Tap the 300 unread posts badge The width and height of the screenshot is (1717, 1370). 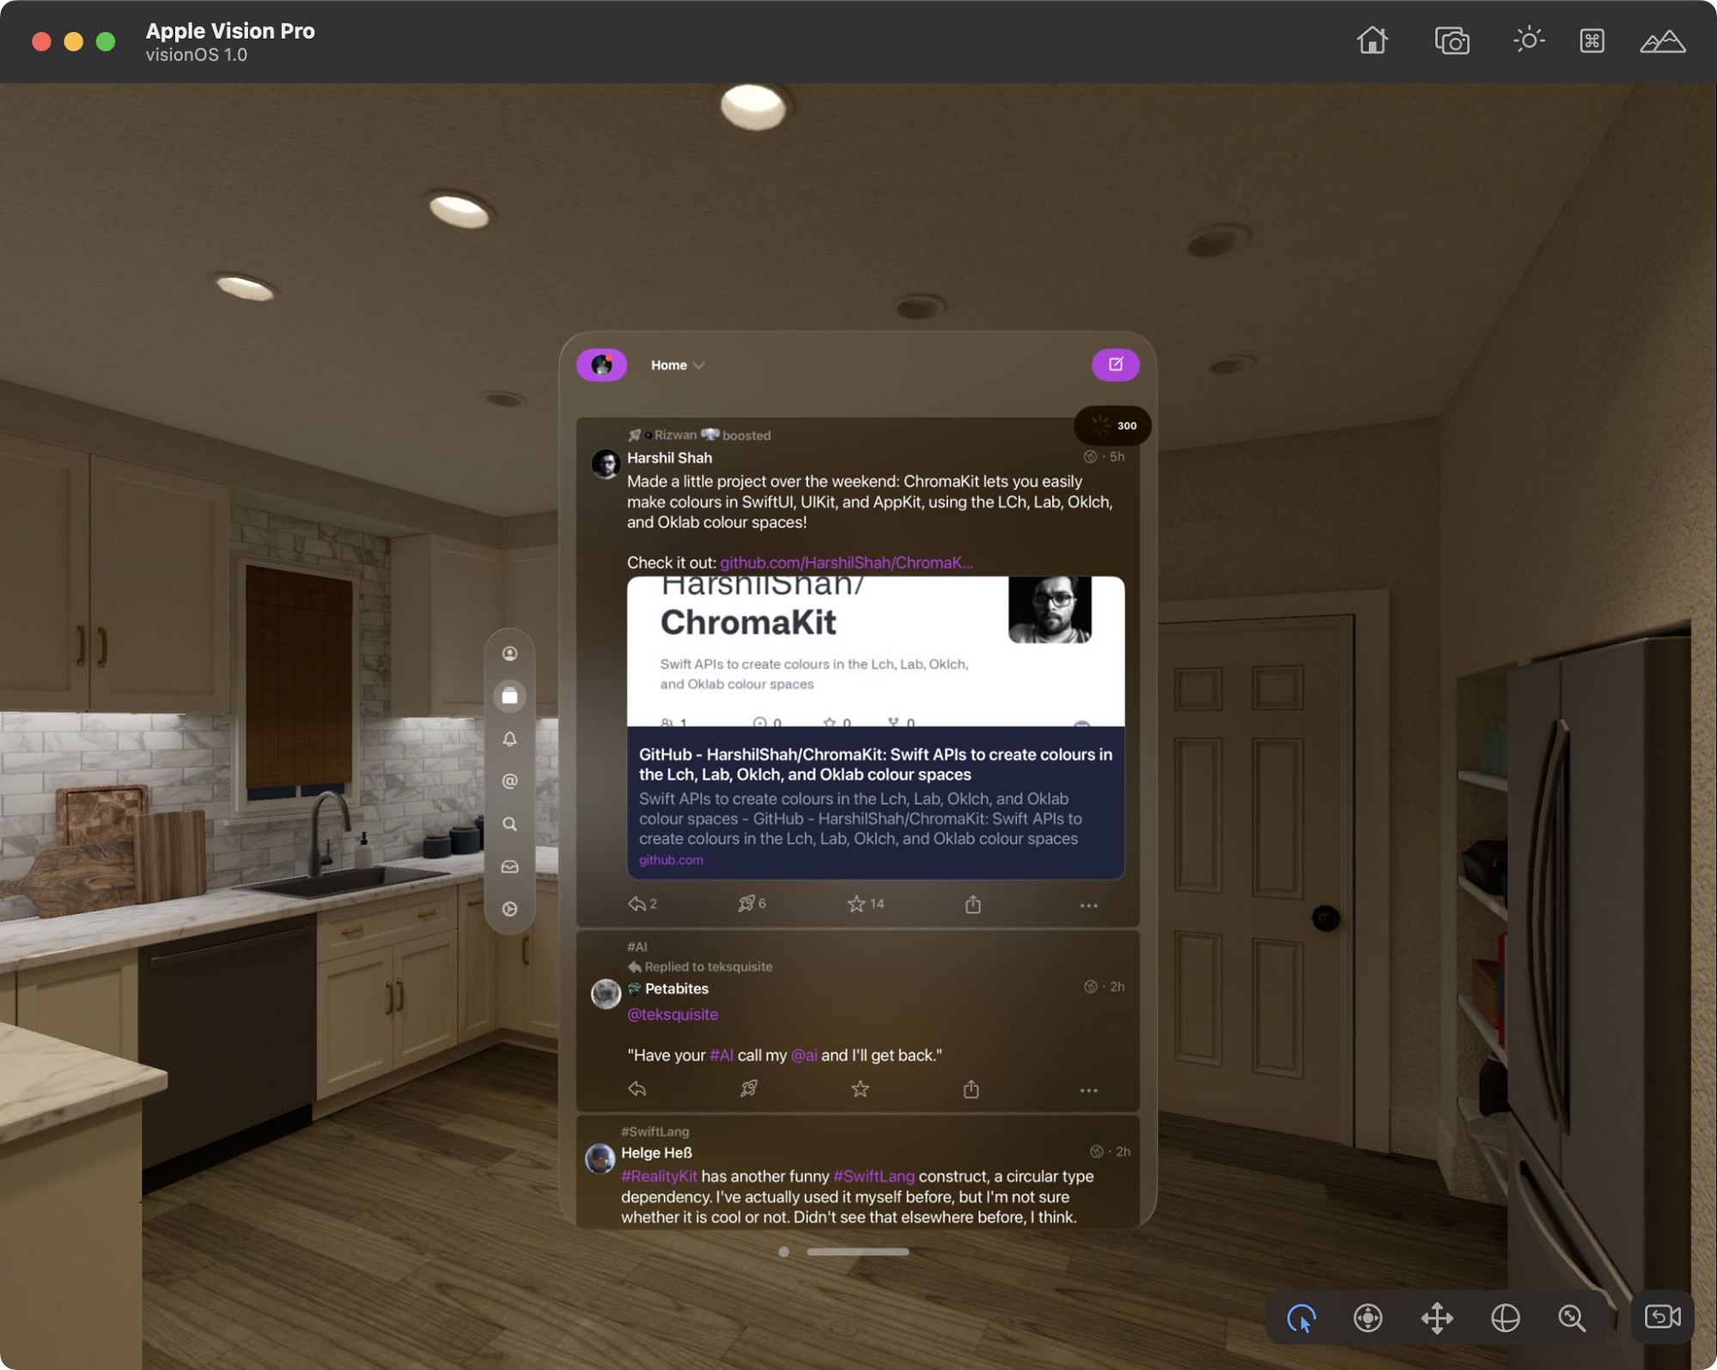coord(1113,425)
